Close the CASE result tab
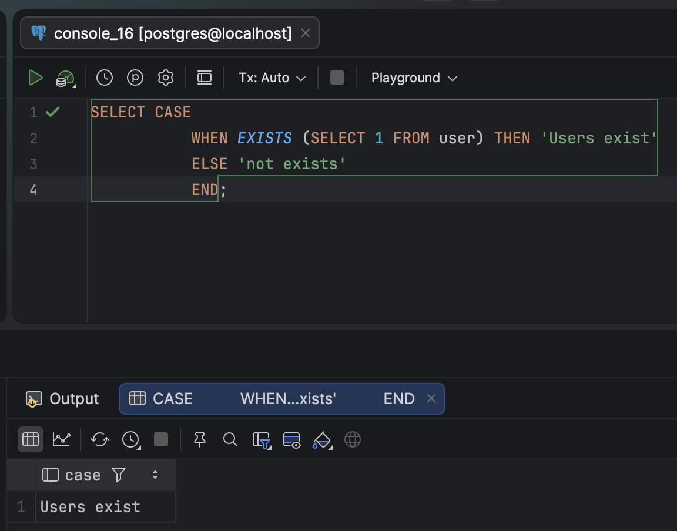Viewport: 677px width, 531px height. click(x=431, y=398)
